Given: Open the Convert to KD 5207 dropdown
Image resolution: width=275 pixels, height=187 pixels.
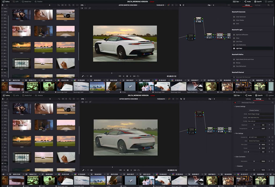Looking at the screenshot, I should pos(257,137).
